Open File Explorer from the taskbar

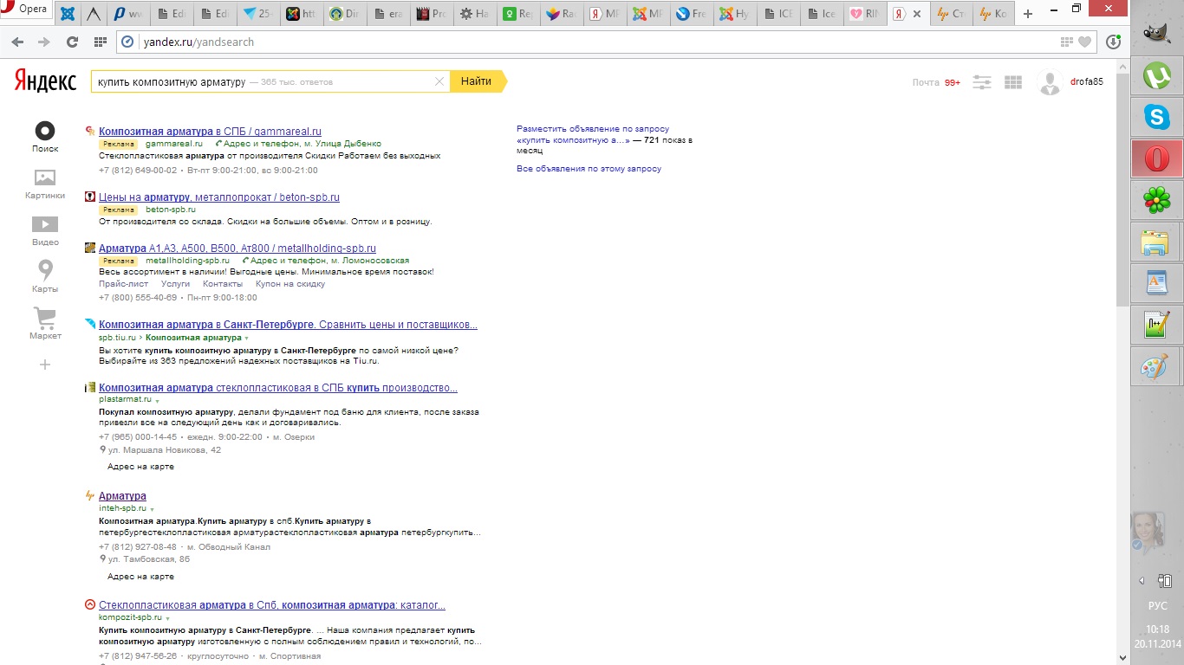point(1156,242)
